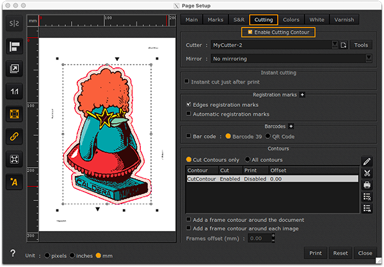384x267 pixels.
Task: Click the printer icon beside contours list
Action: 367,184
